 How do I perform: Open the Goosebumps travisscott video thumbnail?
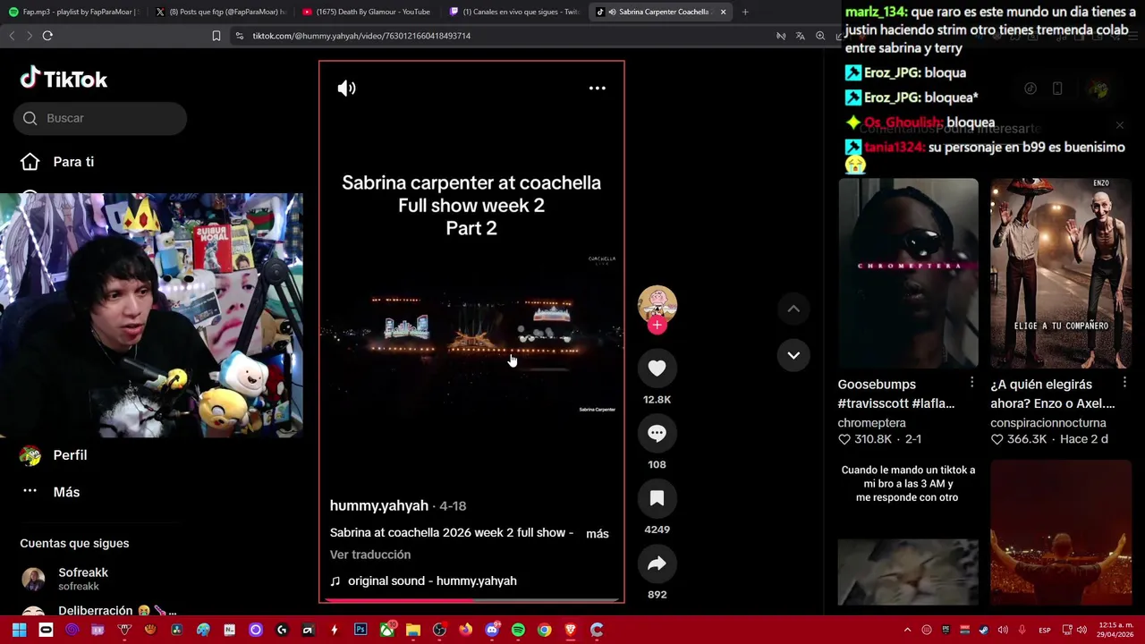pos(908,274)
